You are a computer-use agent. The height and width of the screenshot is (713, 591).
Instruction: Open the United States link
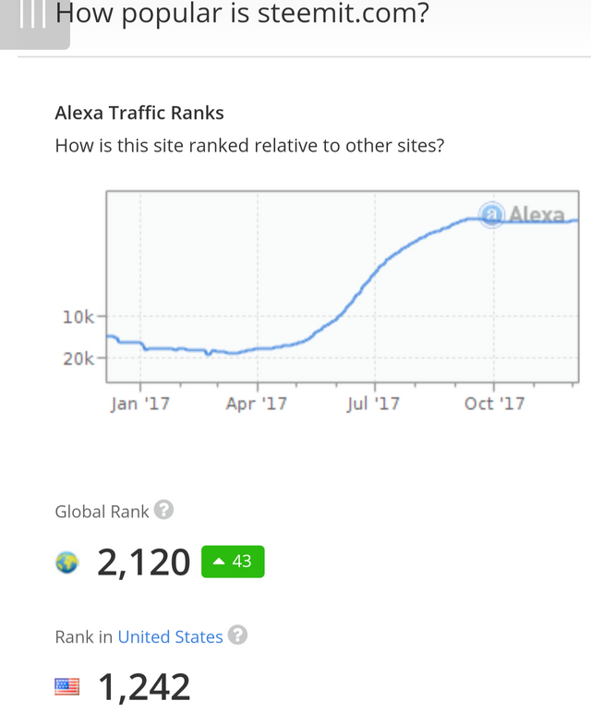[x=170, y=636]
